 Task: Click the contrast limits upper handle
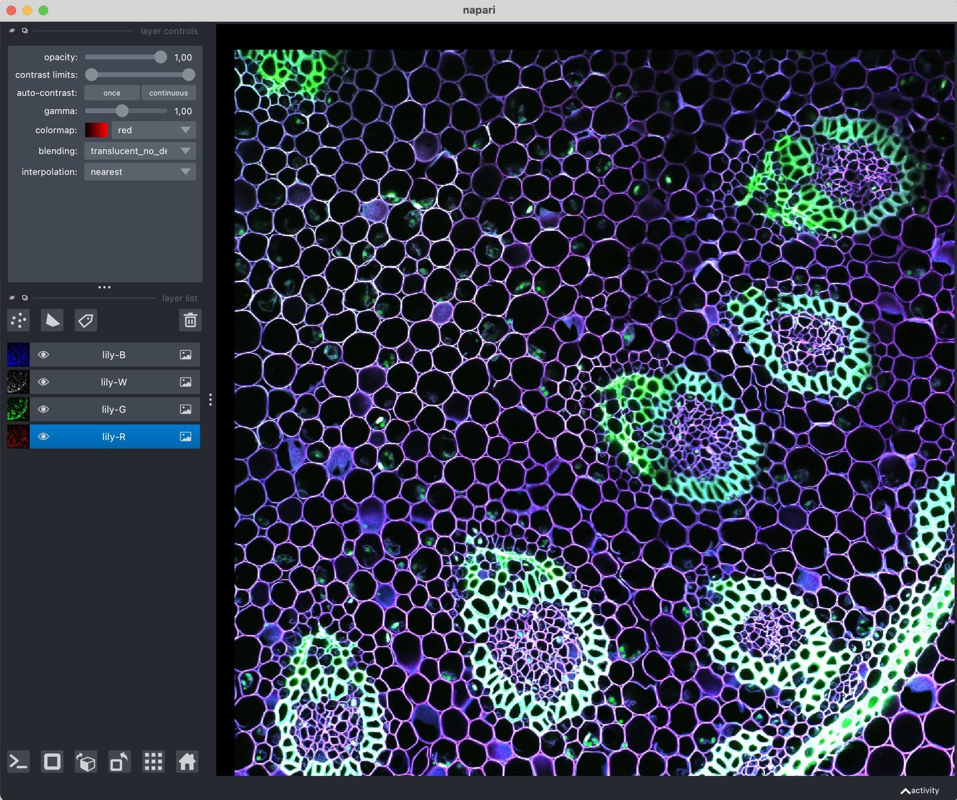click(188, 75)
